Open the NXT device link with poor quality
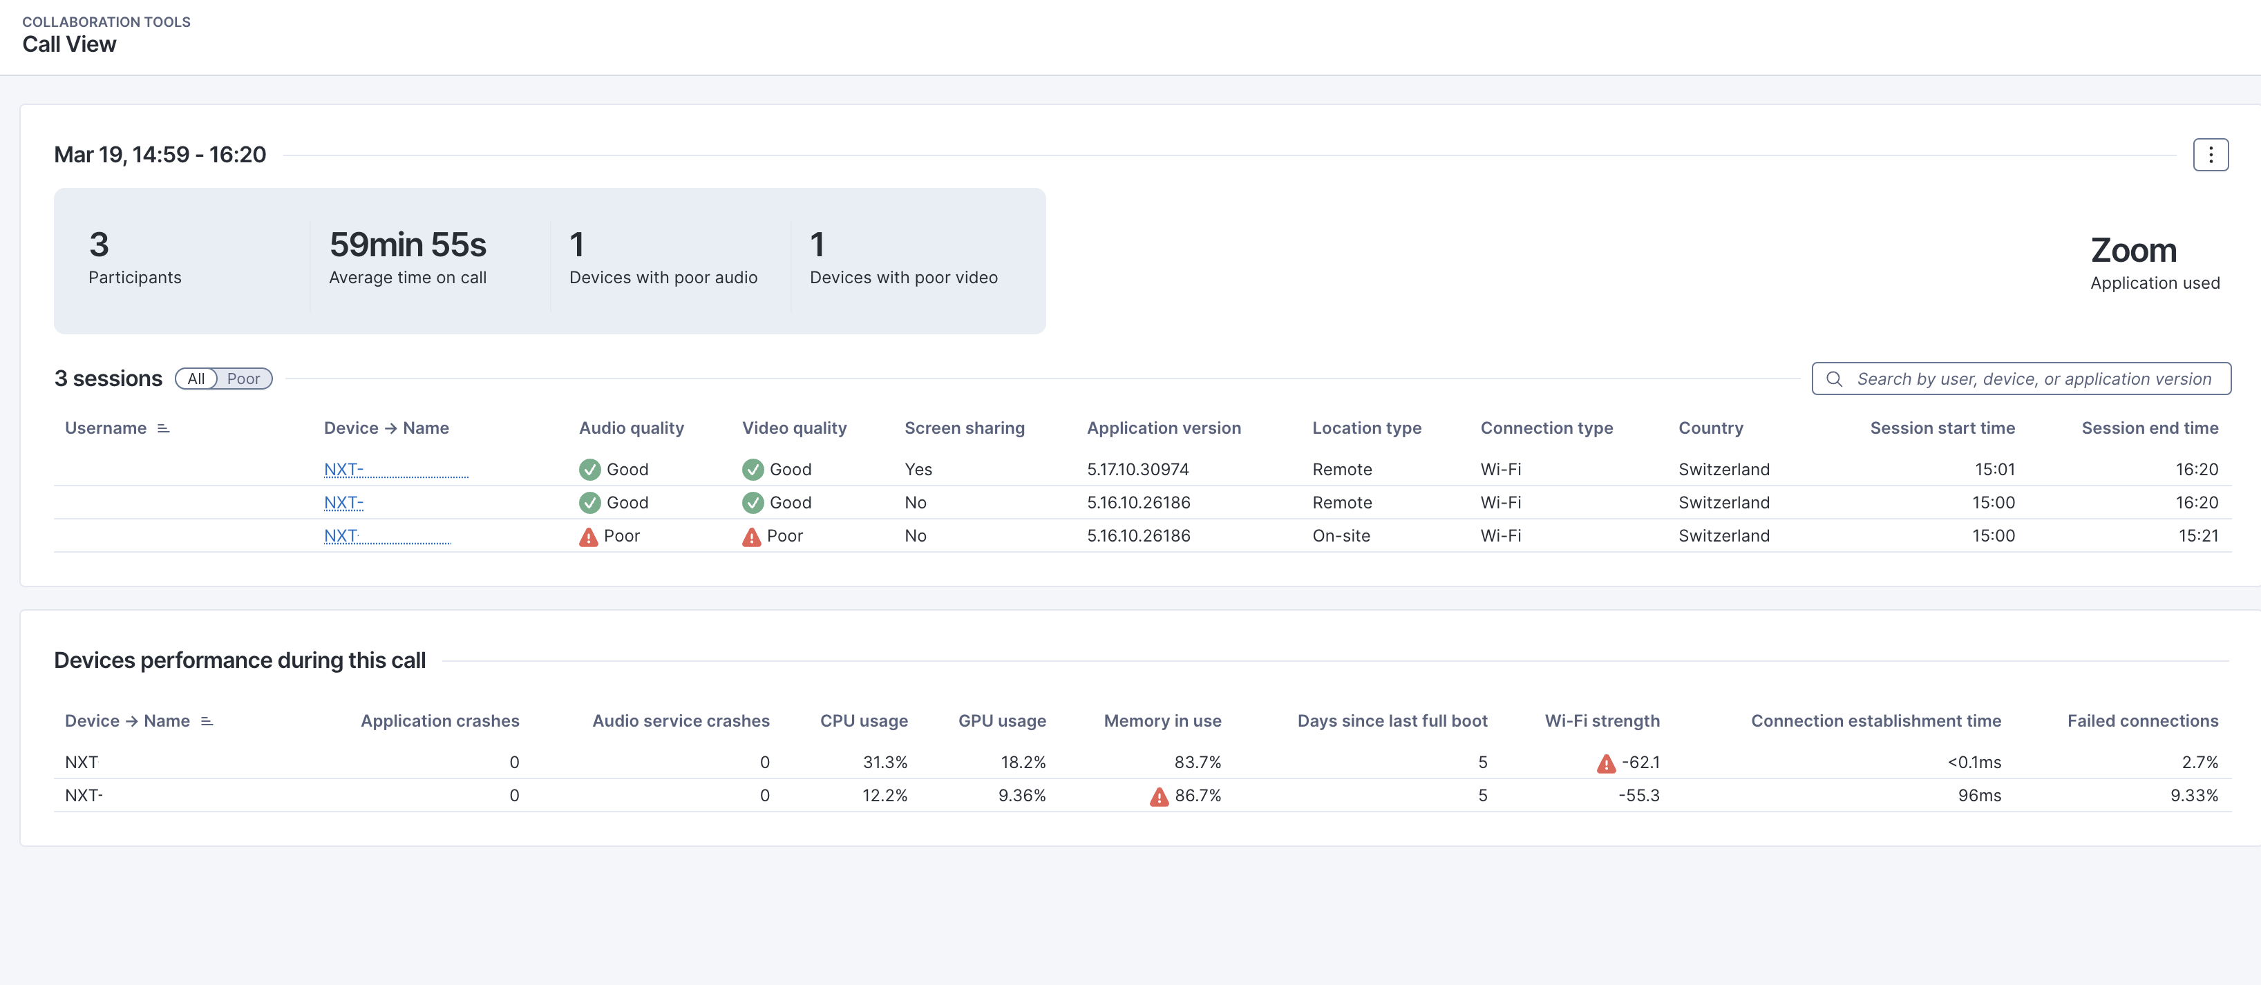2261x985 pixels. point(341,536)
